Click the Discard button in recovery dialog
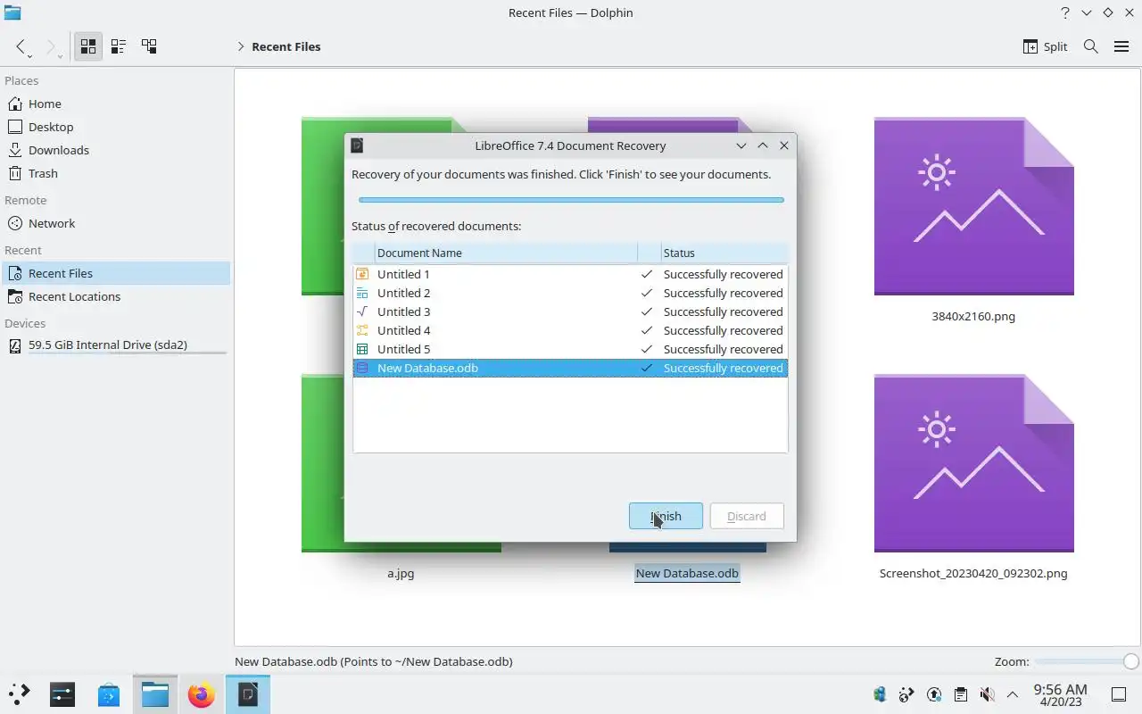This screenshot has width=1142, height=714. (x=747, y=516)
